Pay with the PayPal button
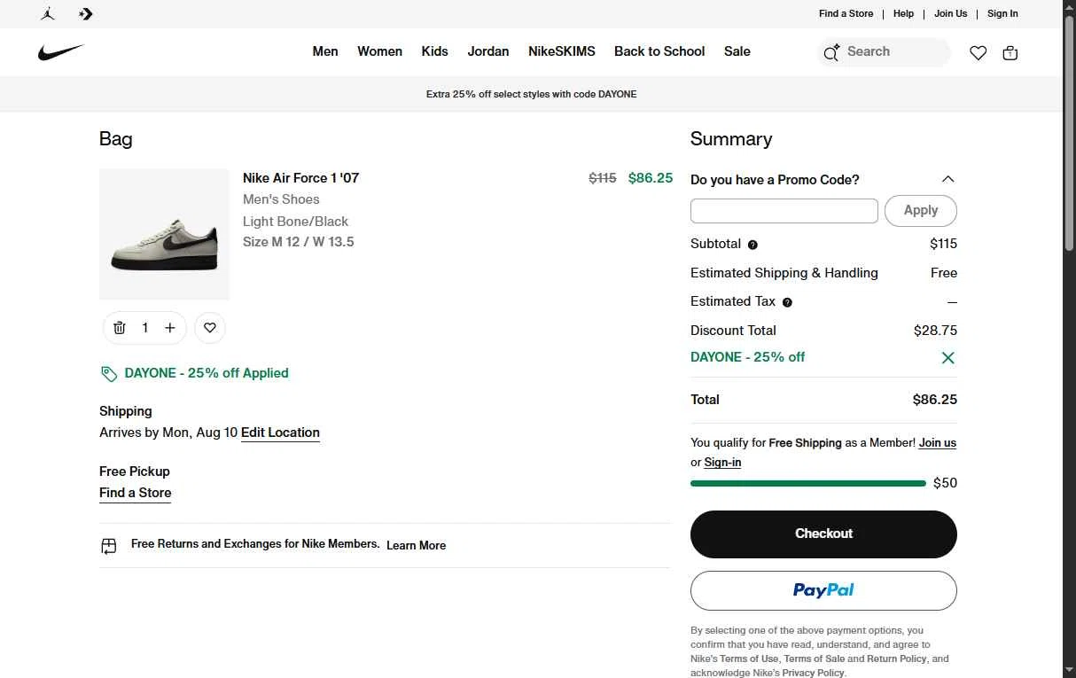Viewport: 1076px width, 678px height. (823, 590)
